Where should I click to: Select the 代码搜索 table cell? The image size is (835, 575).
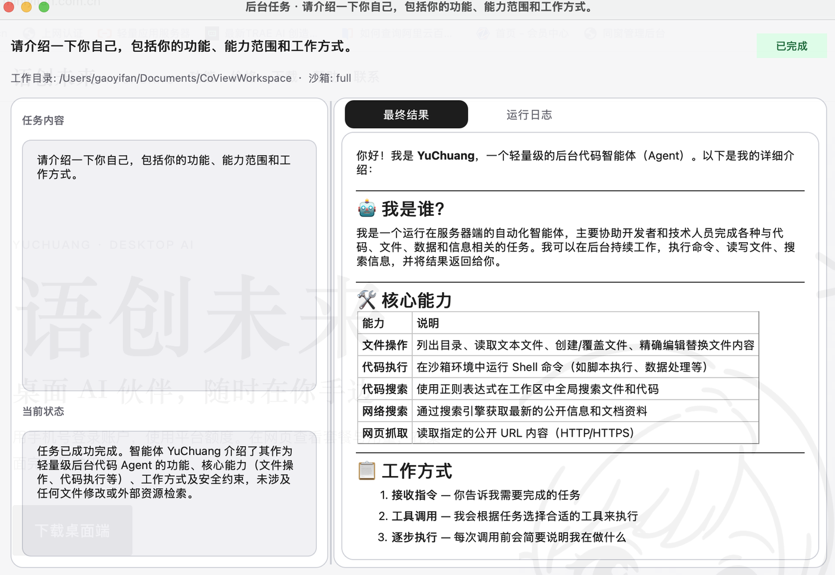(x=385, y=389)
